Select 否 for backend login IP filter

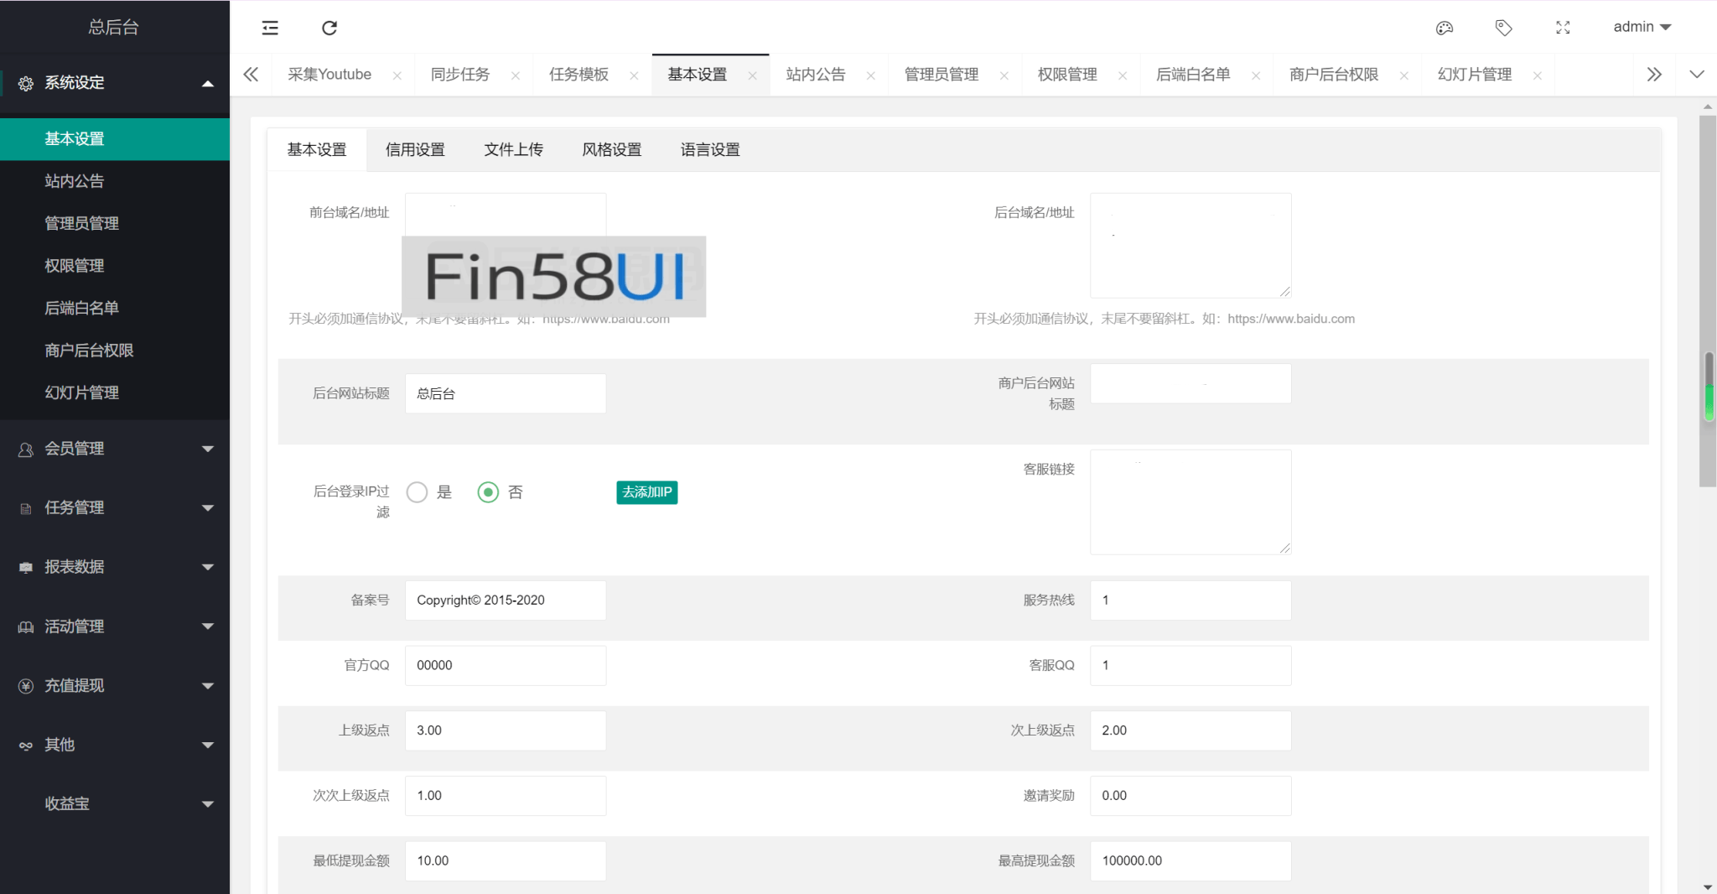click(x=488, y=492)
